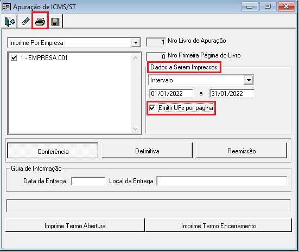Toggle Emitir UFs por página checkbox
This screenshot has height=252, width=299.
point(152,108)
